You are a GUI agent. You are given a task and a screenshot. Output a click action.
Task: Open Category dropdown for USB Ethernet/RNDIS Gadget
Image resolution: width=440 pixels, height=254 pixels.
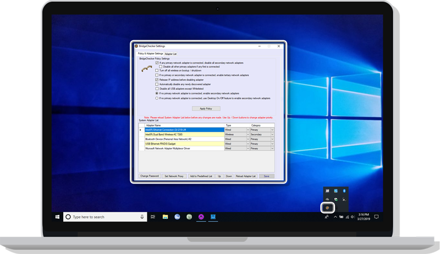click(272, 144)
